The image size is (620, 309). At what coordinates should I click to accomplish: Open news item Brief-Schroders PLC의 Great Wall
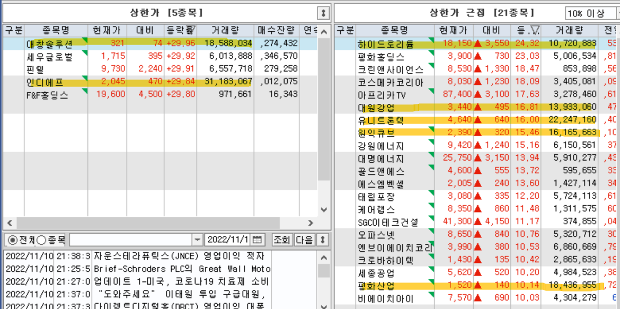pos(182,269)
